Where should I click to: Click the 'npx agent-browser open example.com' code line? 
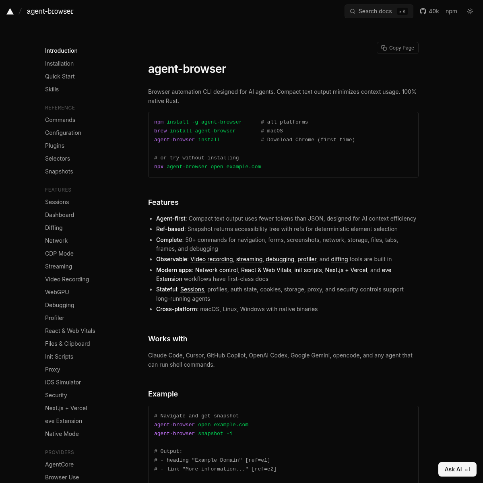(x=207, y=167)
